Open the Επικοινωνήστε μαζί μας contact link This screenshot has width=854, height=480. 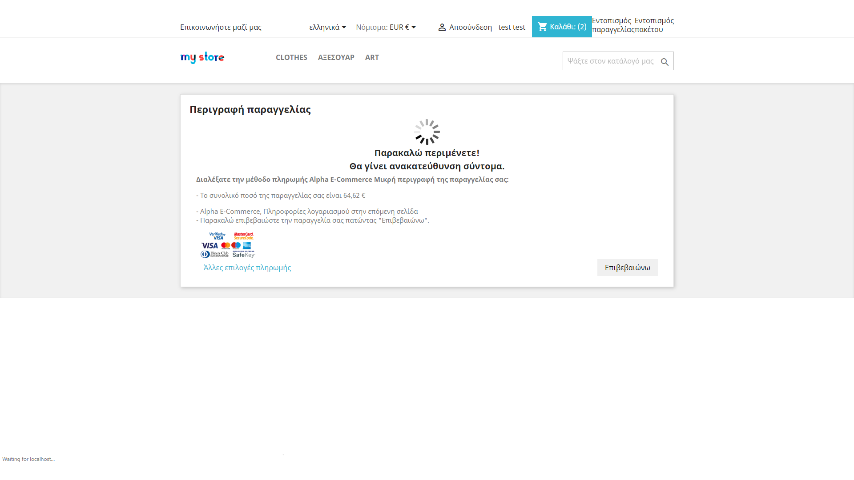(x=221, y=27)
